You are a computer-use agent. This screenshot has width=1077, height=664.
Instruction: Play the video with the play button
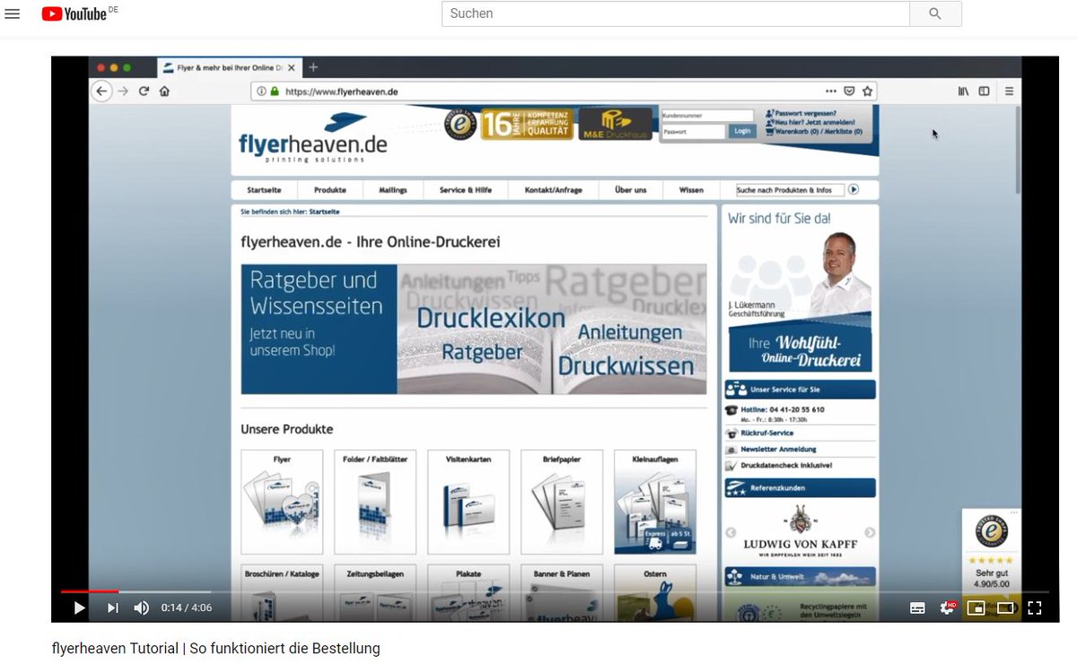click(x=79, y=607)
